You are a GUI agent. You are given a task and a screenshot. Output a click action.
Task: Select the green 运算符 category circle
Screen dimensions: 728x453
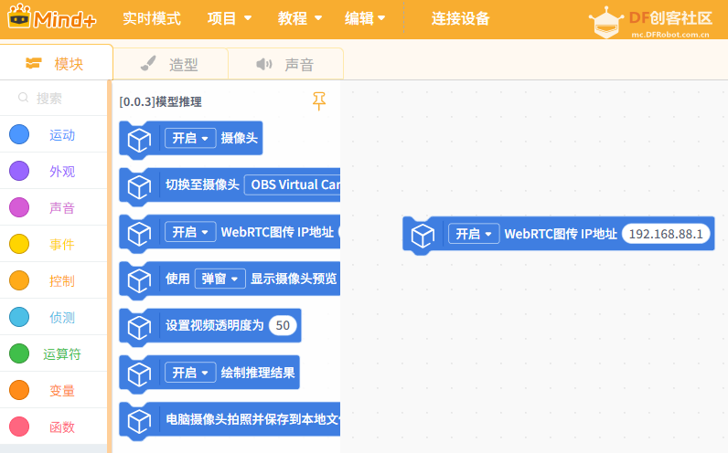click(19, 353)
